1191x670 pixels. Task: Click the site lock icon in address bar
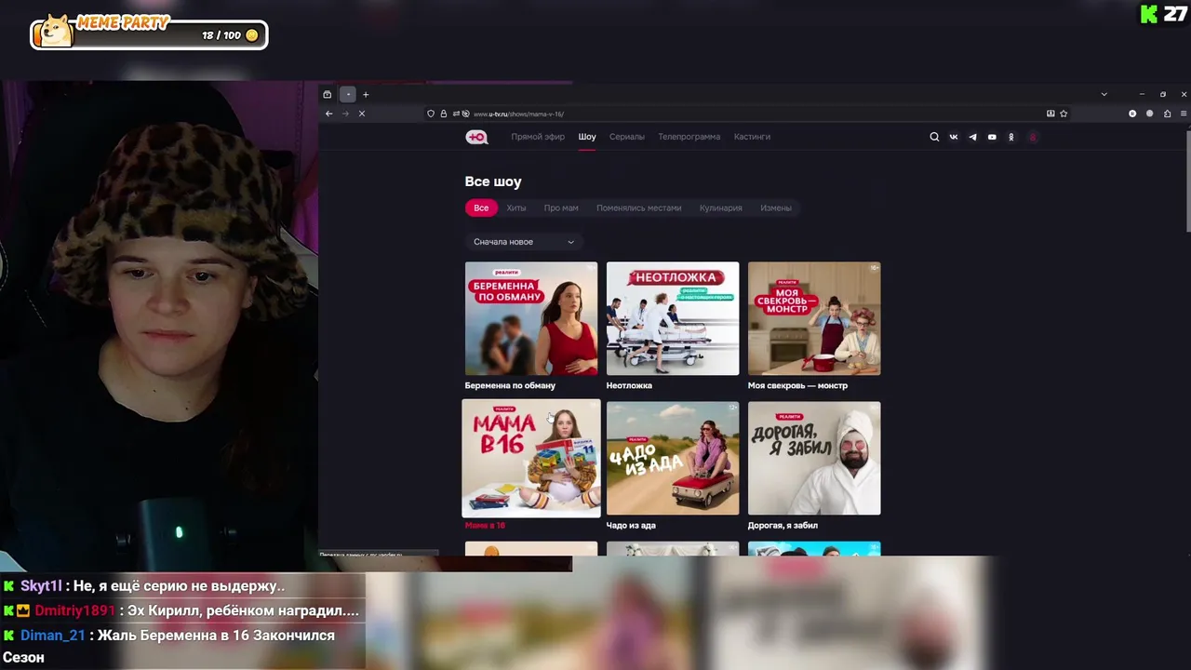(x=444, y=114)
